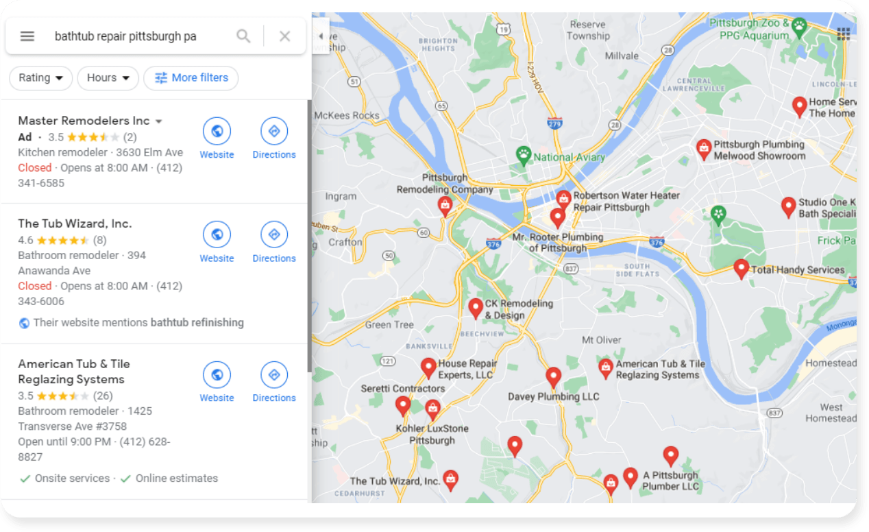869x532 pixels.
Task: Open The Tub Wizard, Inc. listing title
Action: 75,223
